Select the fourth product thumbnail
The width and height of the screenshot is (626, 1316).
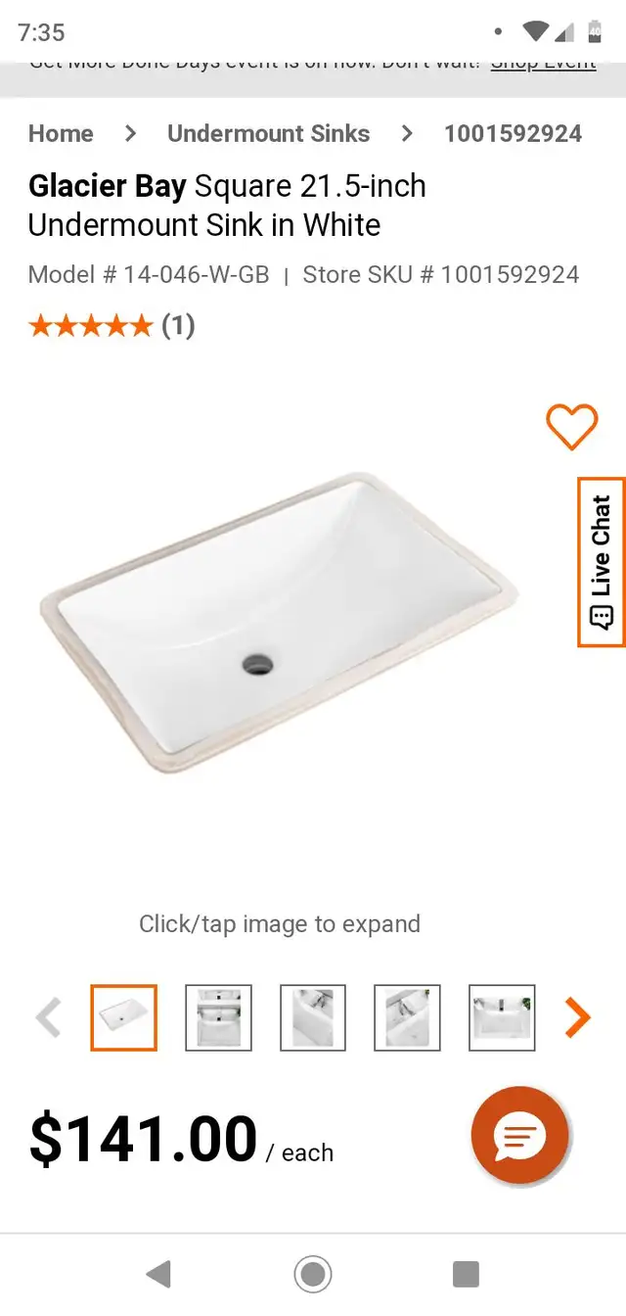pos(407,1017)
